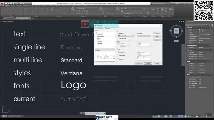Open the Customization menu icon in the status bar

coord(212,116)
